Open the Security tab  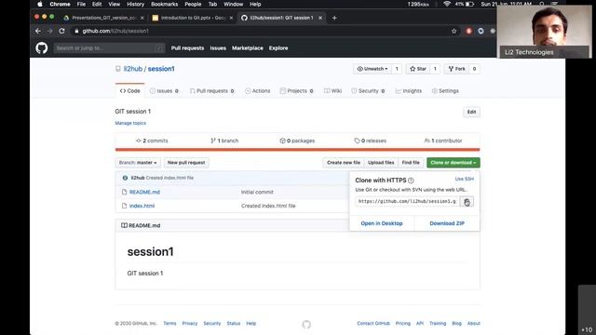[x=368, y=91]
